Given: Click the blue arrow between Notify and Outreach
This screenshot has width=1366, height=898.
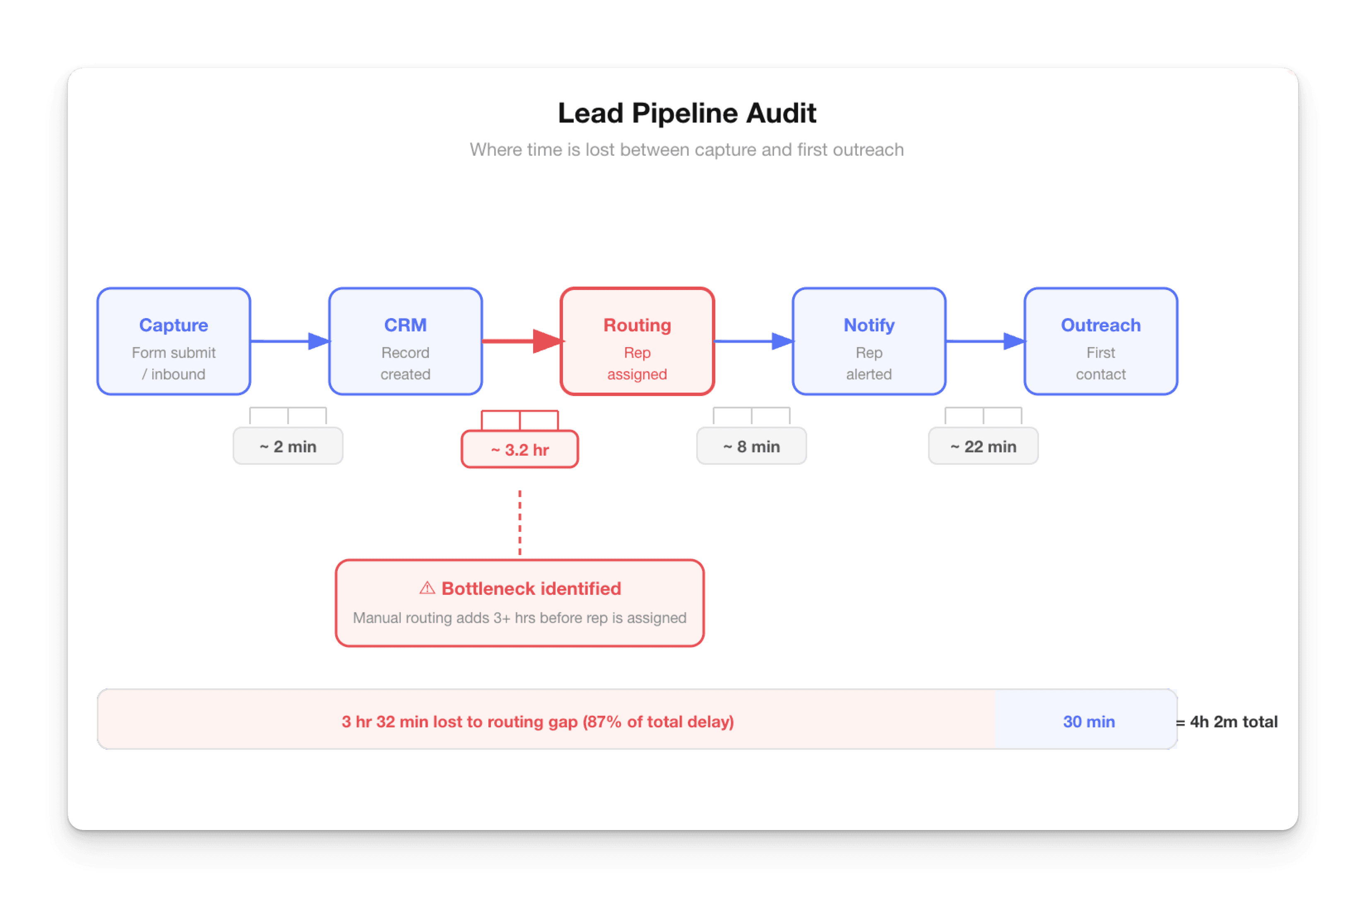Looking at the screenshot, I should 985,341.
